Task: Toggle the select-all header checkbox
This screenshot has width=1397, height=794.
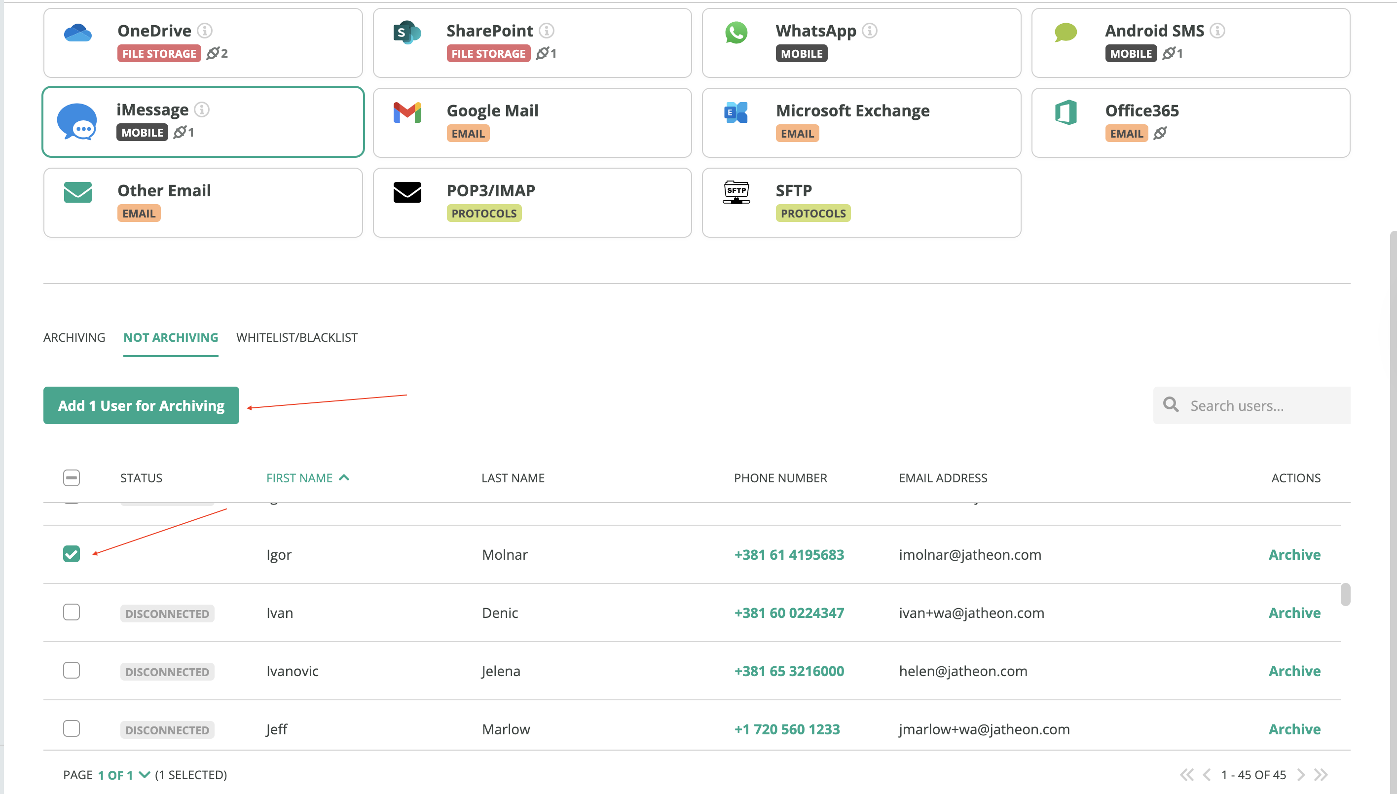Action: click(72, 478)
